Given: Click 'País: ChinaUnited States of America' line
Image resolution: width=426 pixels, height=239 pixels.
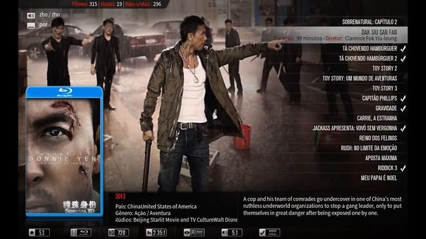Looking at the screenshot, I should pyautogui.click(x=156, y=206).
